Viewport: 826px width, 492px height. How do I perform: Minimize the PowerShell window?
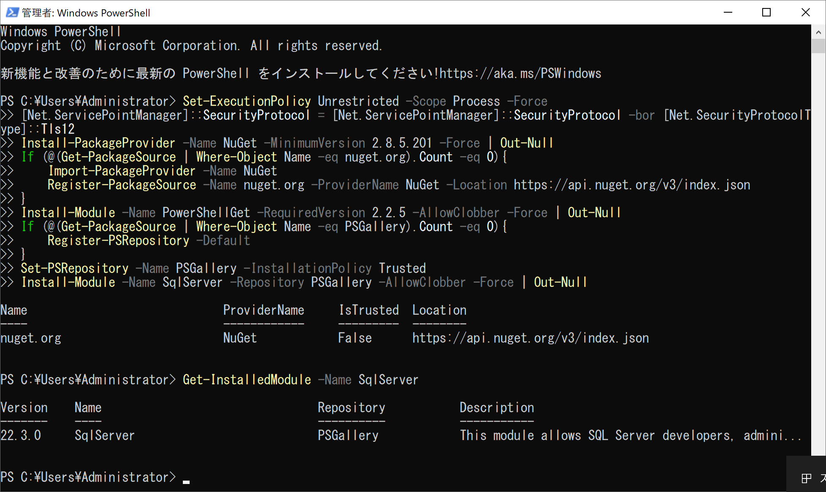point(728,12)
